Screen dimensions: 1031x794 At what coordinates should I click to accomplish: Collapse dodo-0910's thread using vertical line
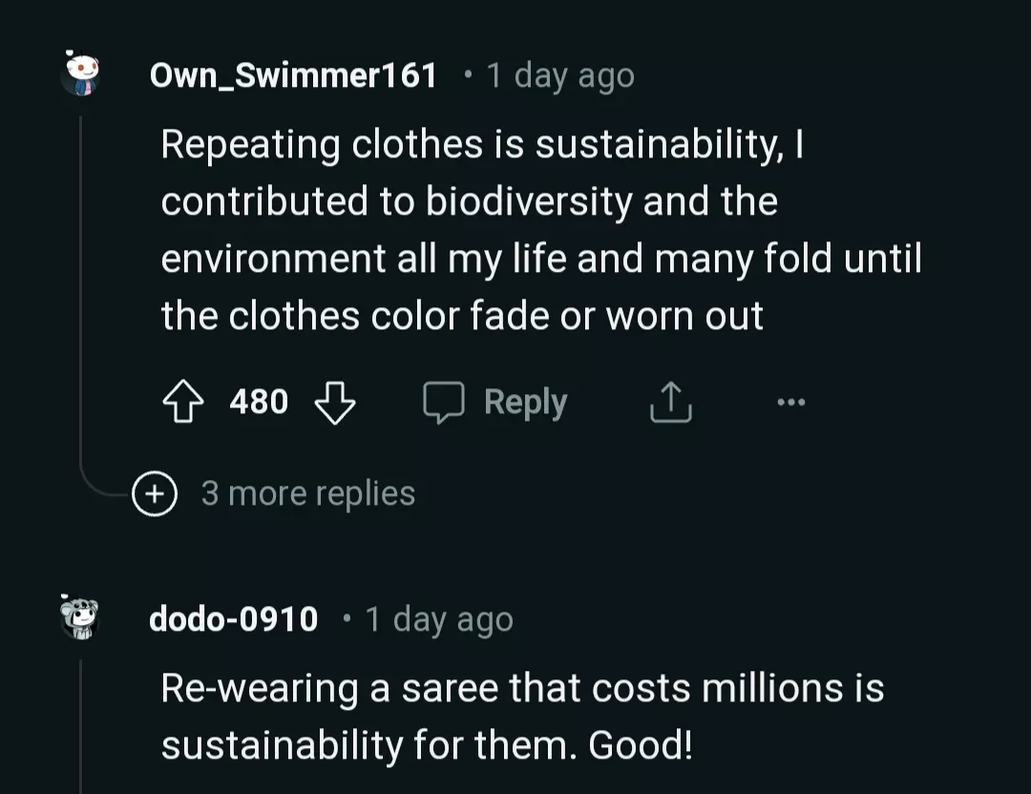pos(81,725)
